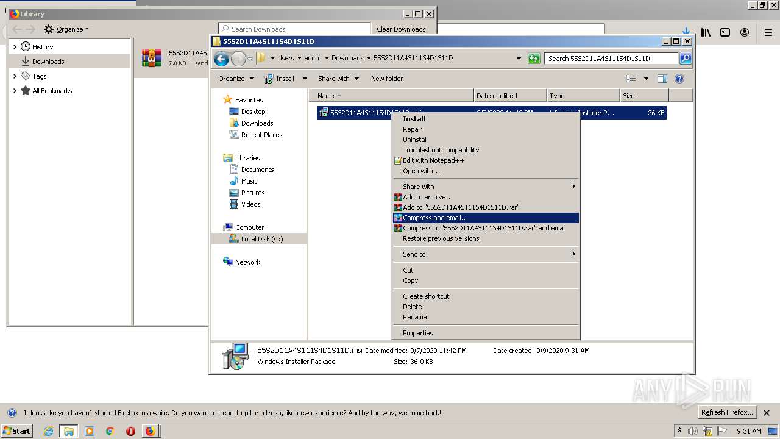Sort by Name column header
Screen dimensions: 780x439
(x=391, y=96)
